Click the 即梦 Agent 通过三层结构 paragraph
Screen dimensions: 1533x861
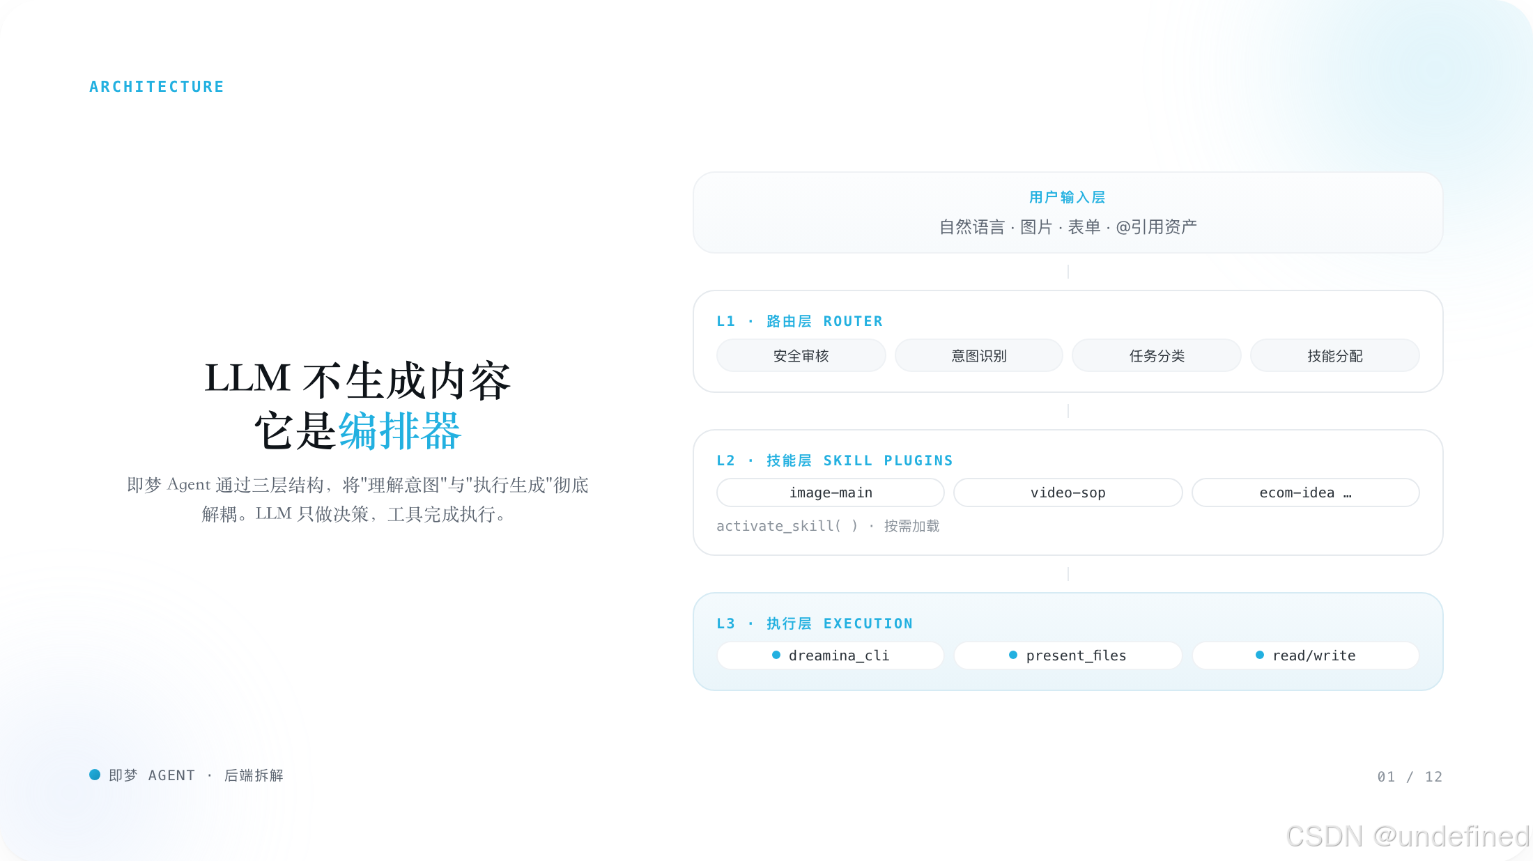coord(357,499)
